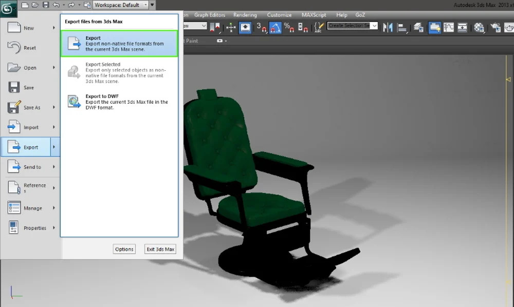Click the Material Editor sphere icon
Screen dimensions: 514x307
tap(479, 27)
